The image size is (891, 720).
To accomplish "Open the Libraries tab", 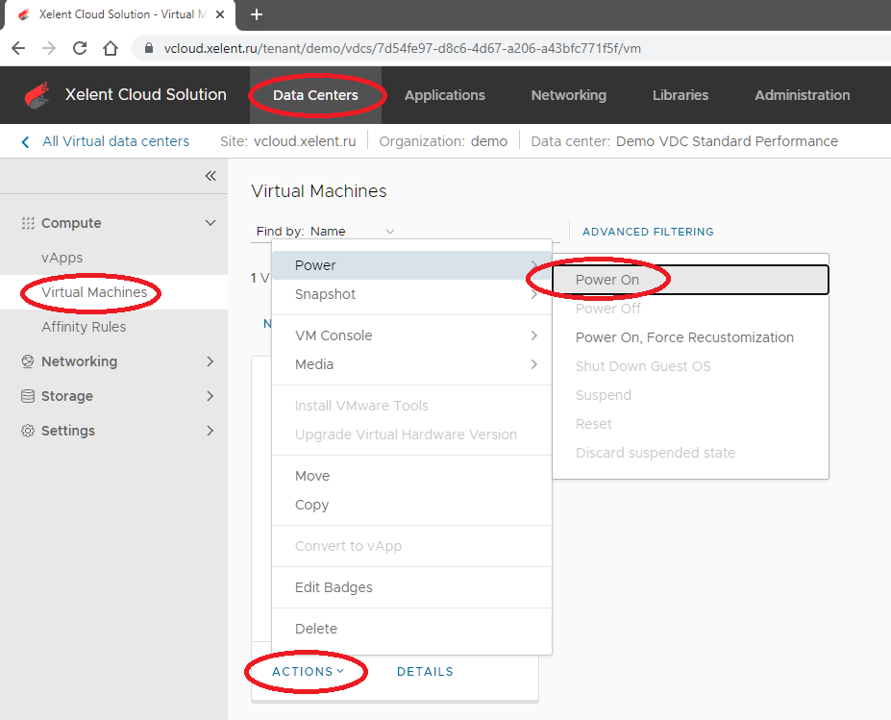I will [681, 95].
